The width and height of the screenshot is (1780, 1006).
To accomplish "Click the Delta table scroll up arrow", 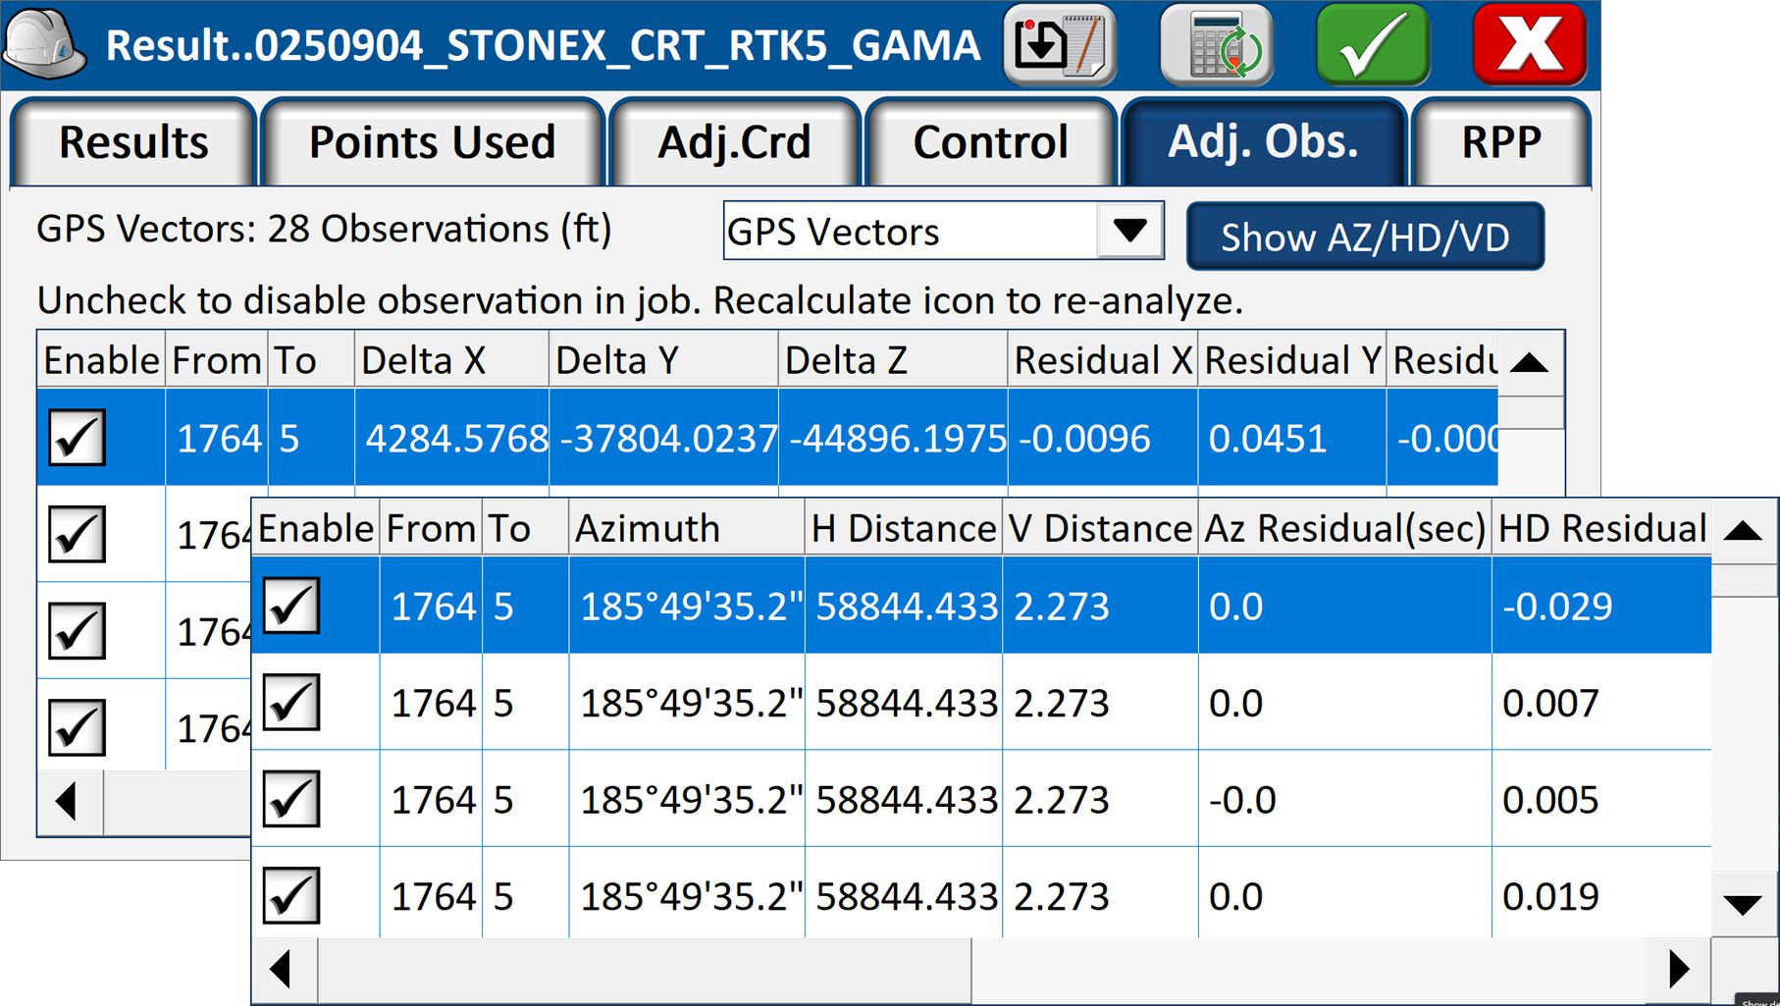I will [x=1530, y=364].
